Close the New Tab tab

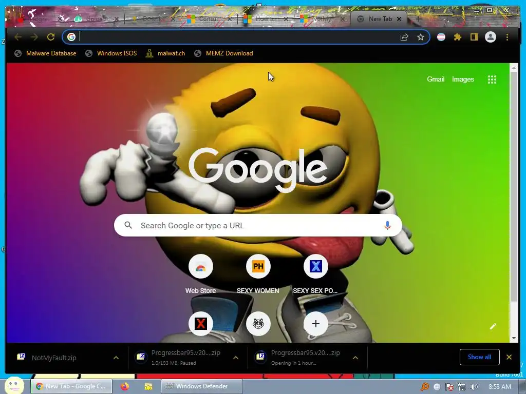[x=399, y=19]
